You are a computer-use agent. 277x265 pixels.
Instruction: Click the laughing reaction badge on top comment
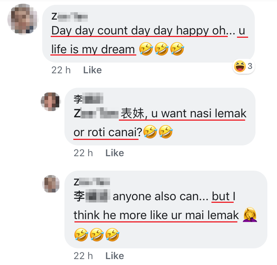(x=240, y=67)
